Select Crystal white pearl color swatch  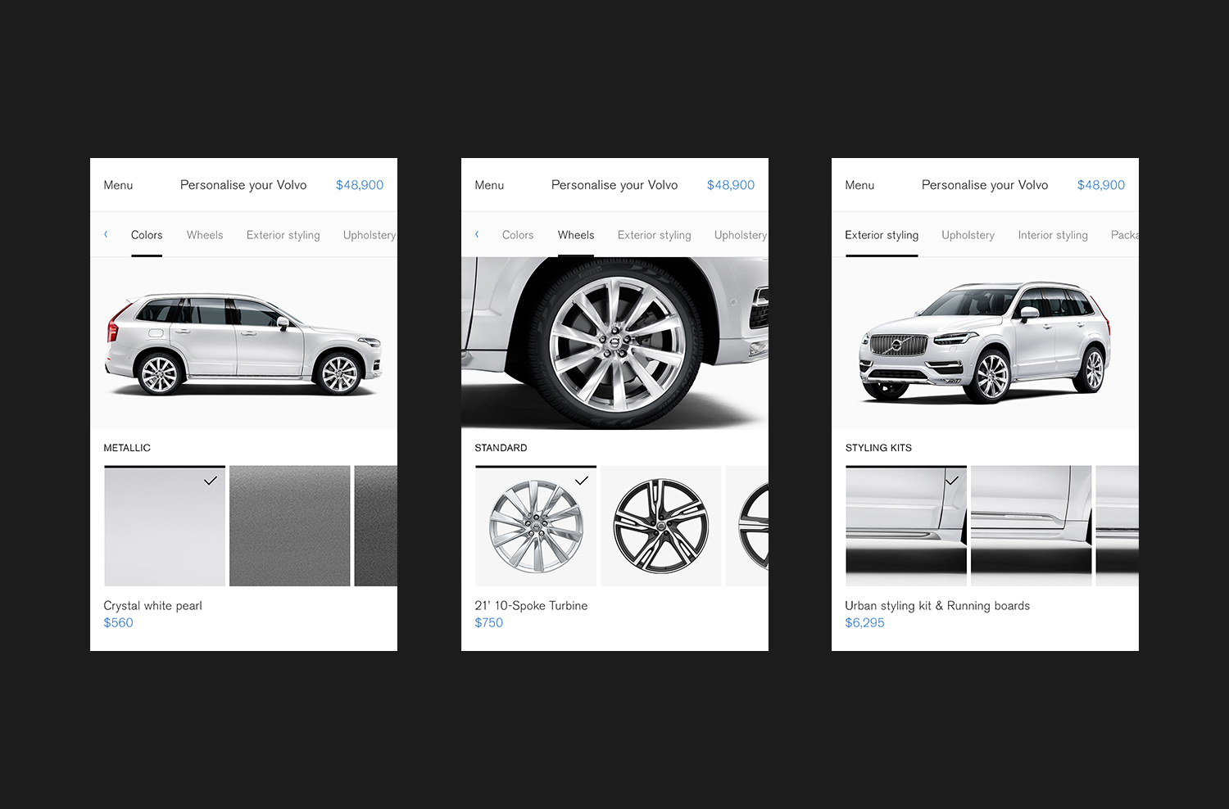point(165,526)
